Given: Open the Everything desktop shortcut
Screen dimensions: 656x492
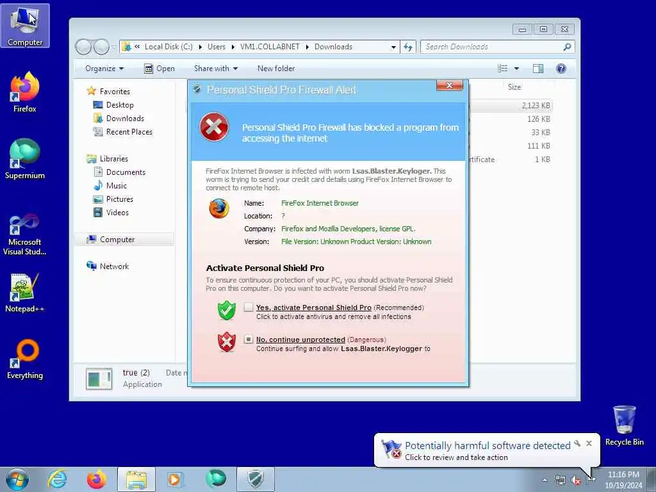Looking at the screenshot, I should tap(25, 359).
